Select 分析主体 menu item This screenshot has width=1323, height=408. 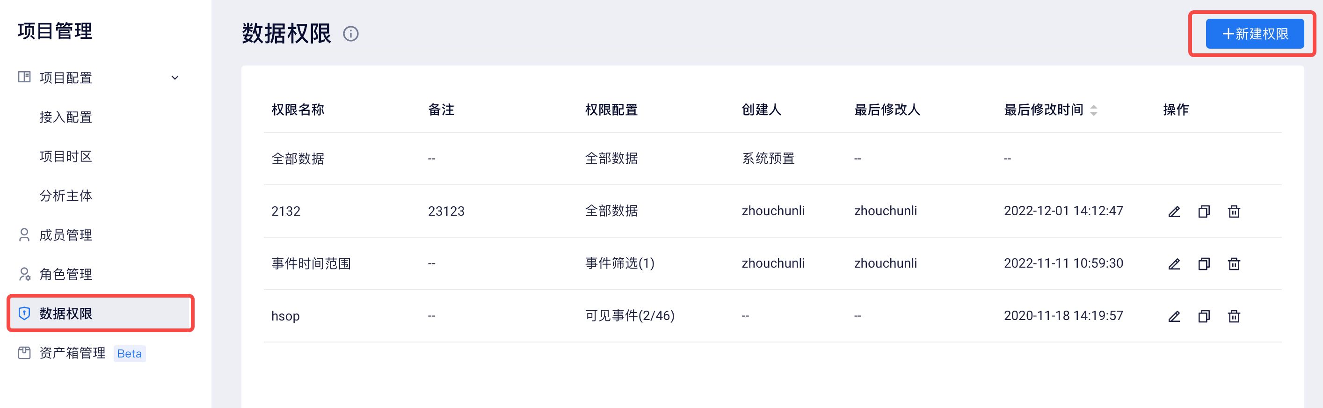66,196
